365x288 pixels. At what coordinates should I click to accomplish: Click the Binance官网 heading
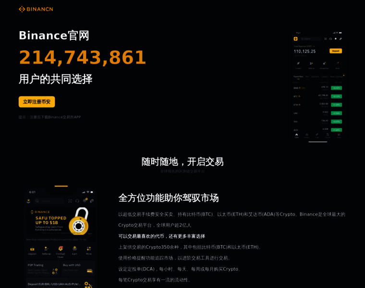point(54,36)
